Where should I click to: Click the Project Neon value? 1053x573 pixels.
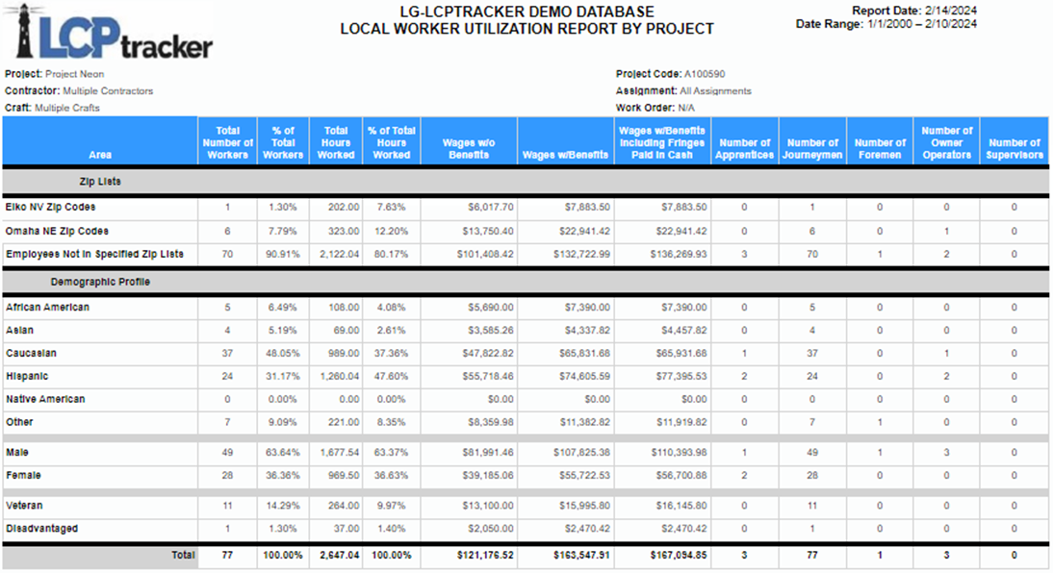[x=74, y=74]
